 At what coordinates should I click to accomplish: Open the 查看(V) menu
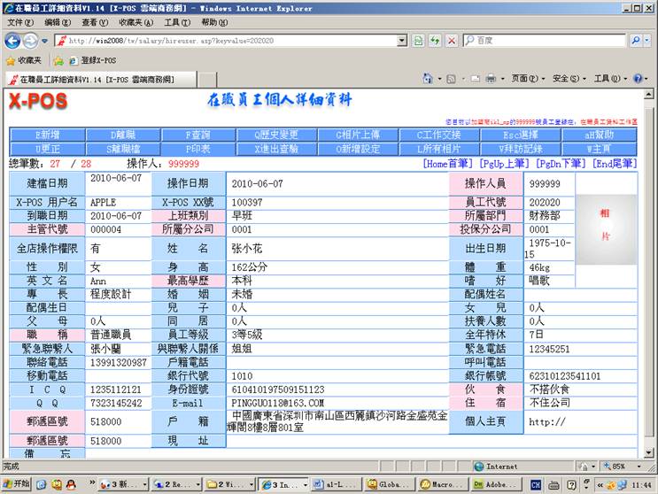(x=95, y=22)
